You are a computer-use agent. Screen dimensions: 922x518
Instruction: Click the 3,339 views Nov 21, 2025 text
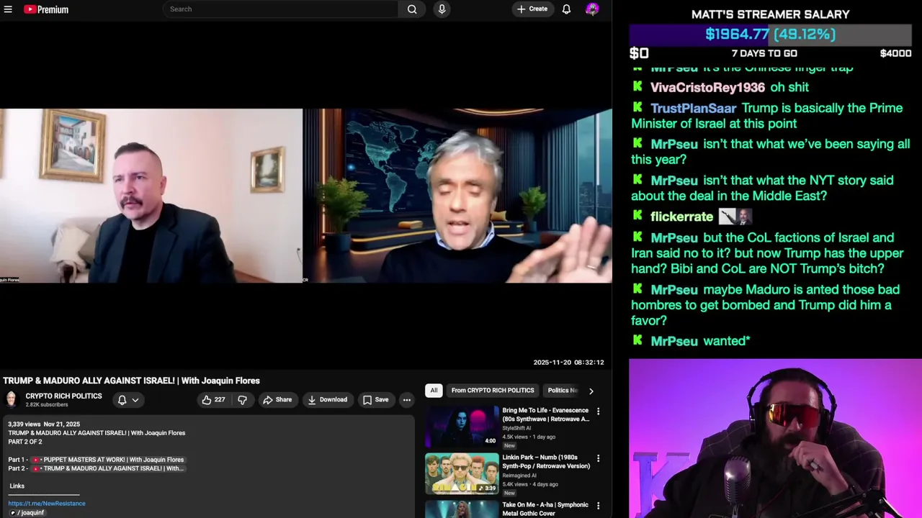point(44,424)
